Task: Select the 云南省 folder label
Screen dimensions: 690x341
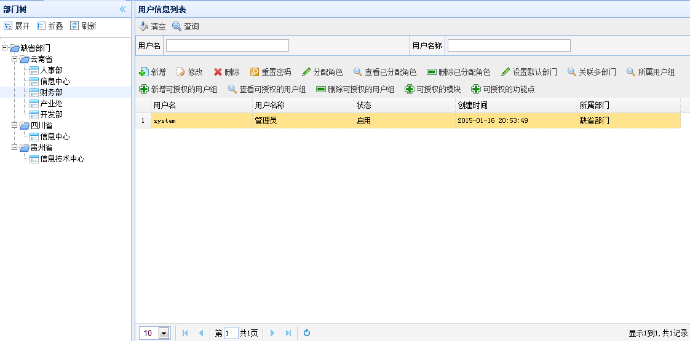Action: (41, 59)
